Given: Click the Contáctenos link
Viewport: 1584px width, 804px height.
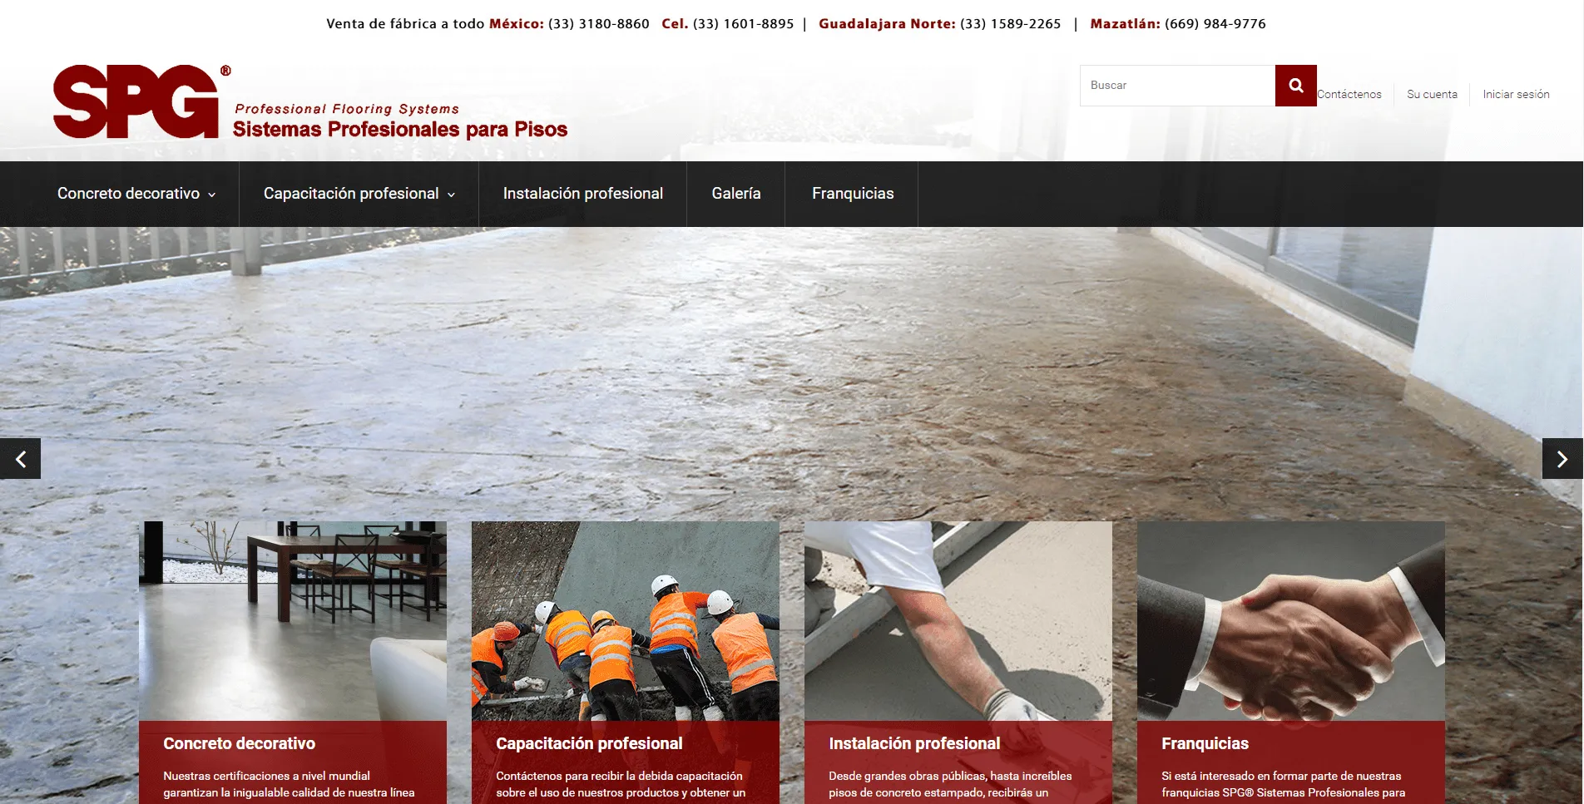Looking at the screenshot, I should (x=1349, y=94).
